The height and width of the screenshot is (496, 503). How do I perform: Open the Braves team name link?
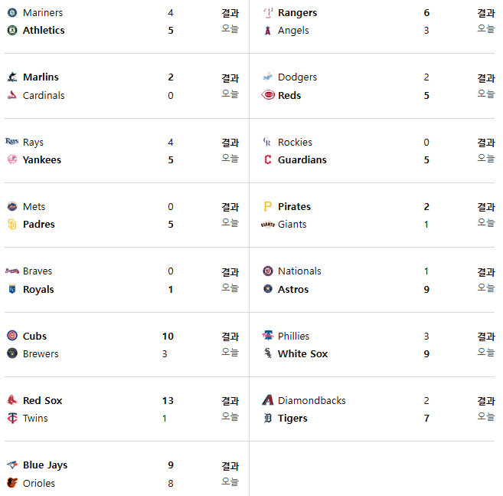tap(38, 271)
